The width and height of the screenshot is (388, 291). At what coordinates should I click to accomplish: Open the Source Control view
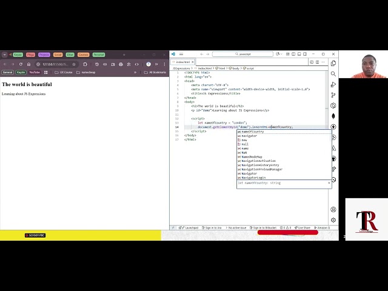point(333,95)
